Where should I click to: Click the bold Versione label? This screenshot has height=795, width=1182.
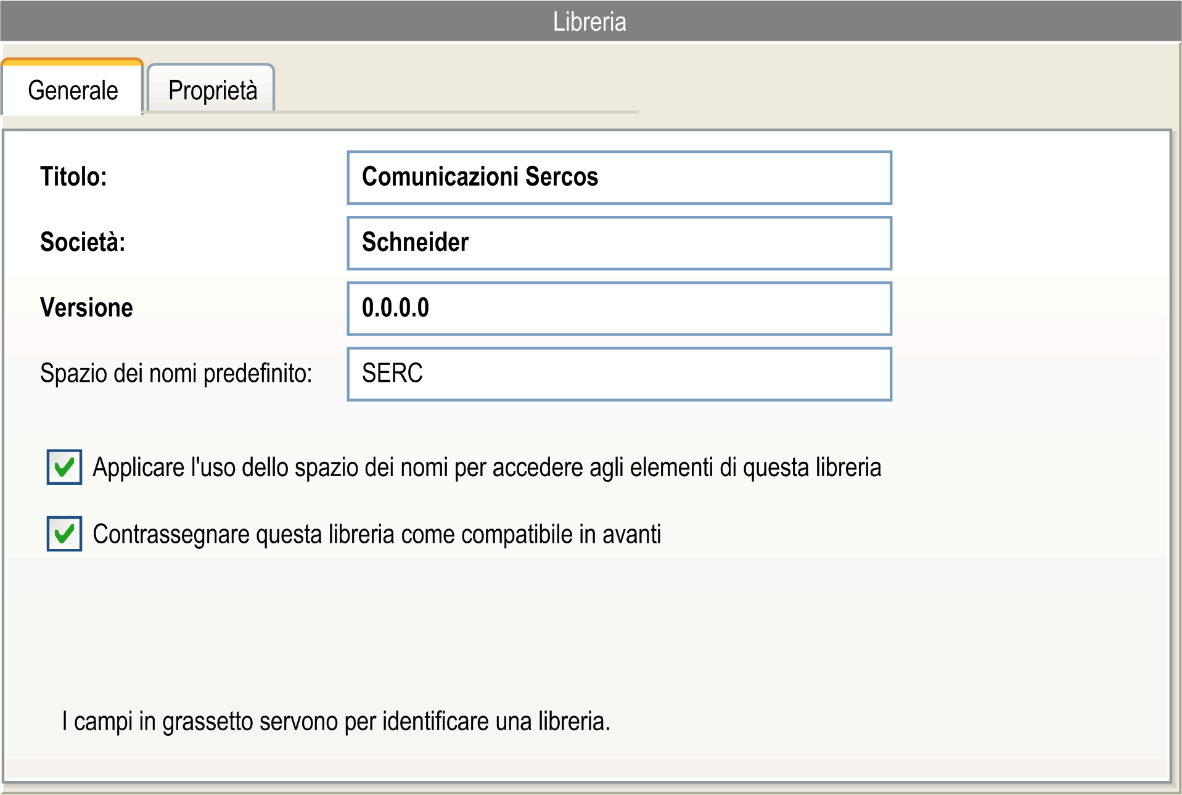point(86,308)
